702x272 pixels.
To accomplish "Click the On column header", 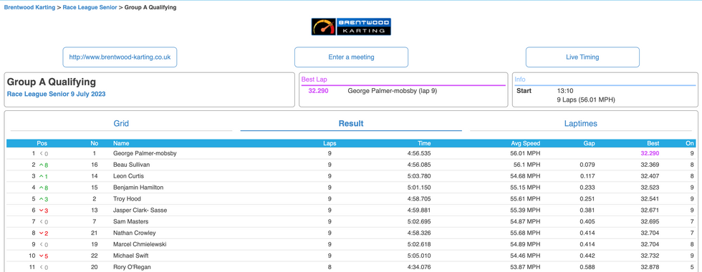I will pyautogui.click(x=690, y=144).
